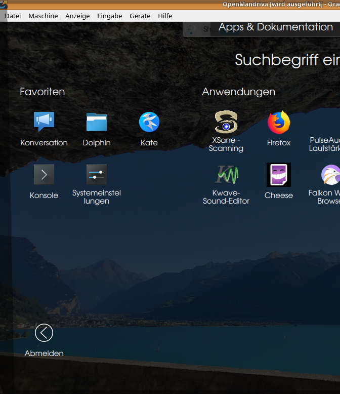The width and height of the screenshot is (340, 394).
Task: Open the Geräte menu
Action: 140,16
